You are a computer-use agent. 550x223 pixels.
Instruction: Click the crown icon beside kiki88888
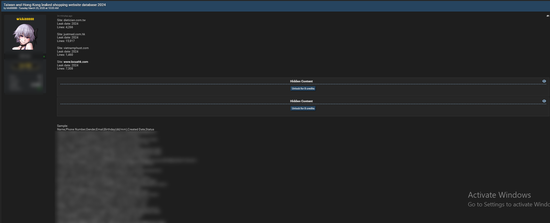[x=18, y=19]
